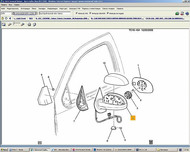Click the home icon in breadcrumb bar
The width and height of the screenshot is (190, 152).
tap(3, 19)
